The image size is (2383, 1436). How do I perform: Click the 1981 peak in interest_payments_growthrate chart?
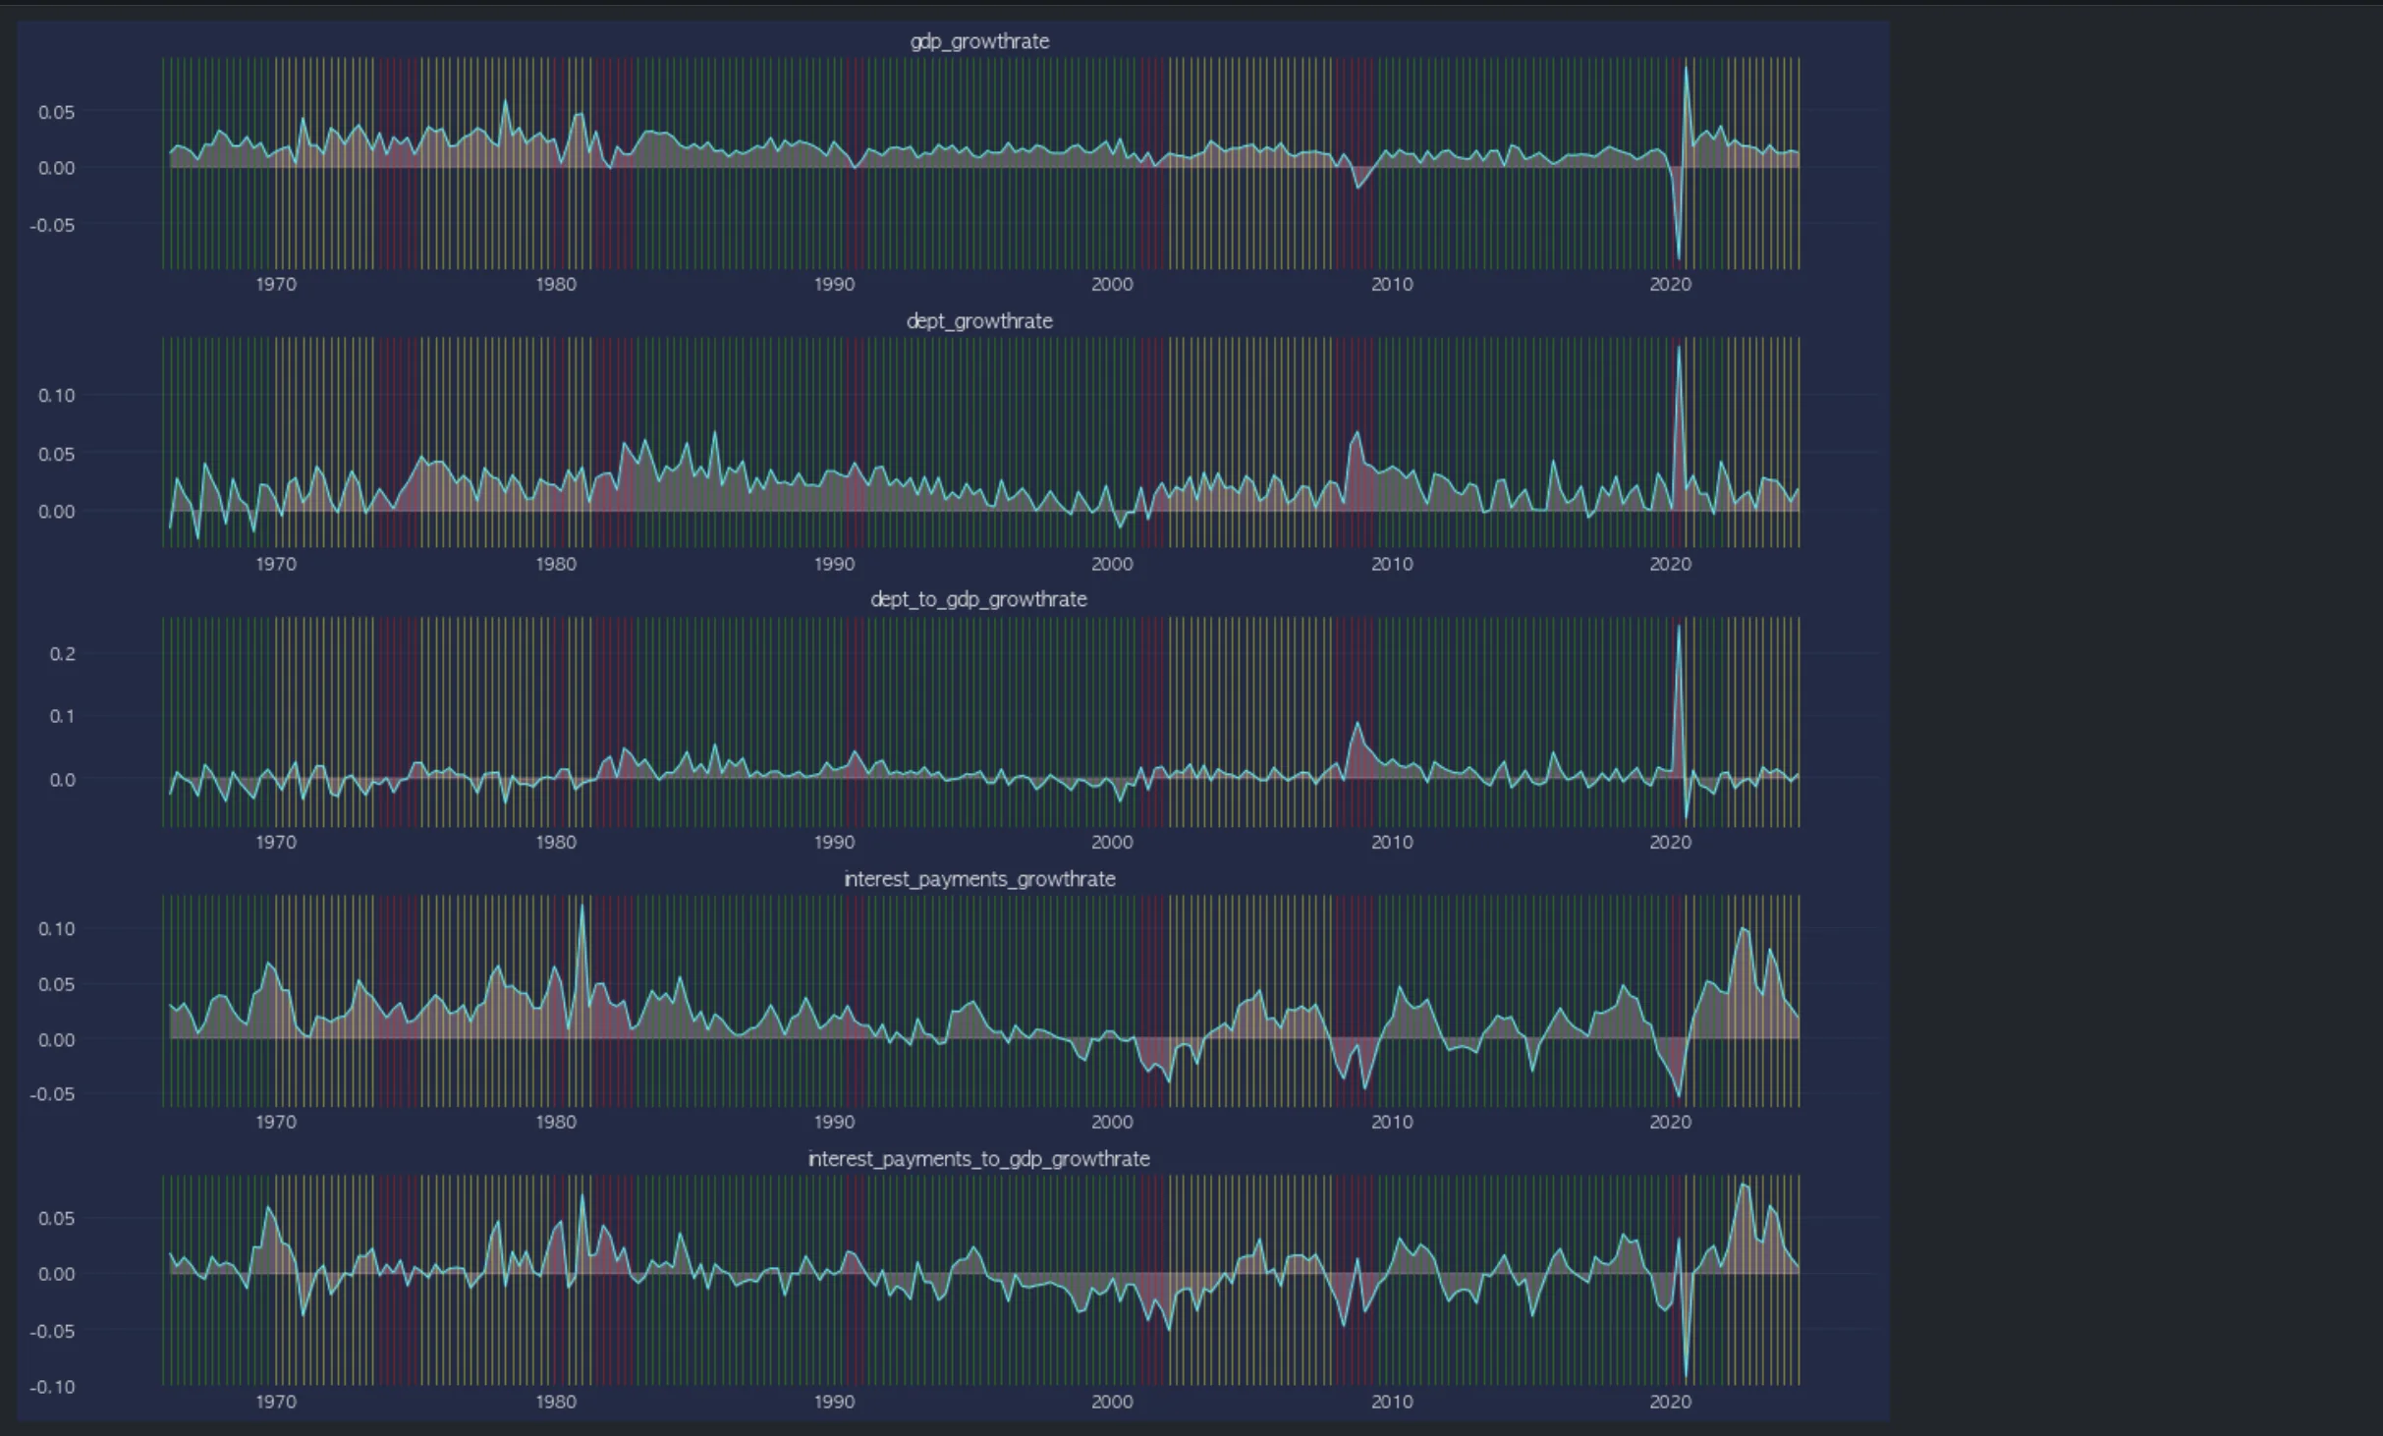tap(582, 906)
